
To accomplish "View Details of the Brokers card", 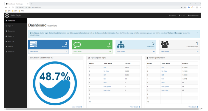I will [34, 51].
